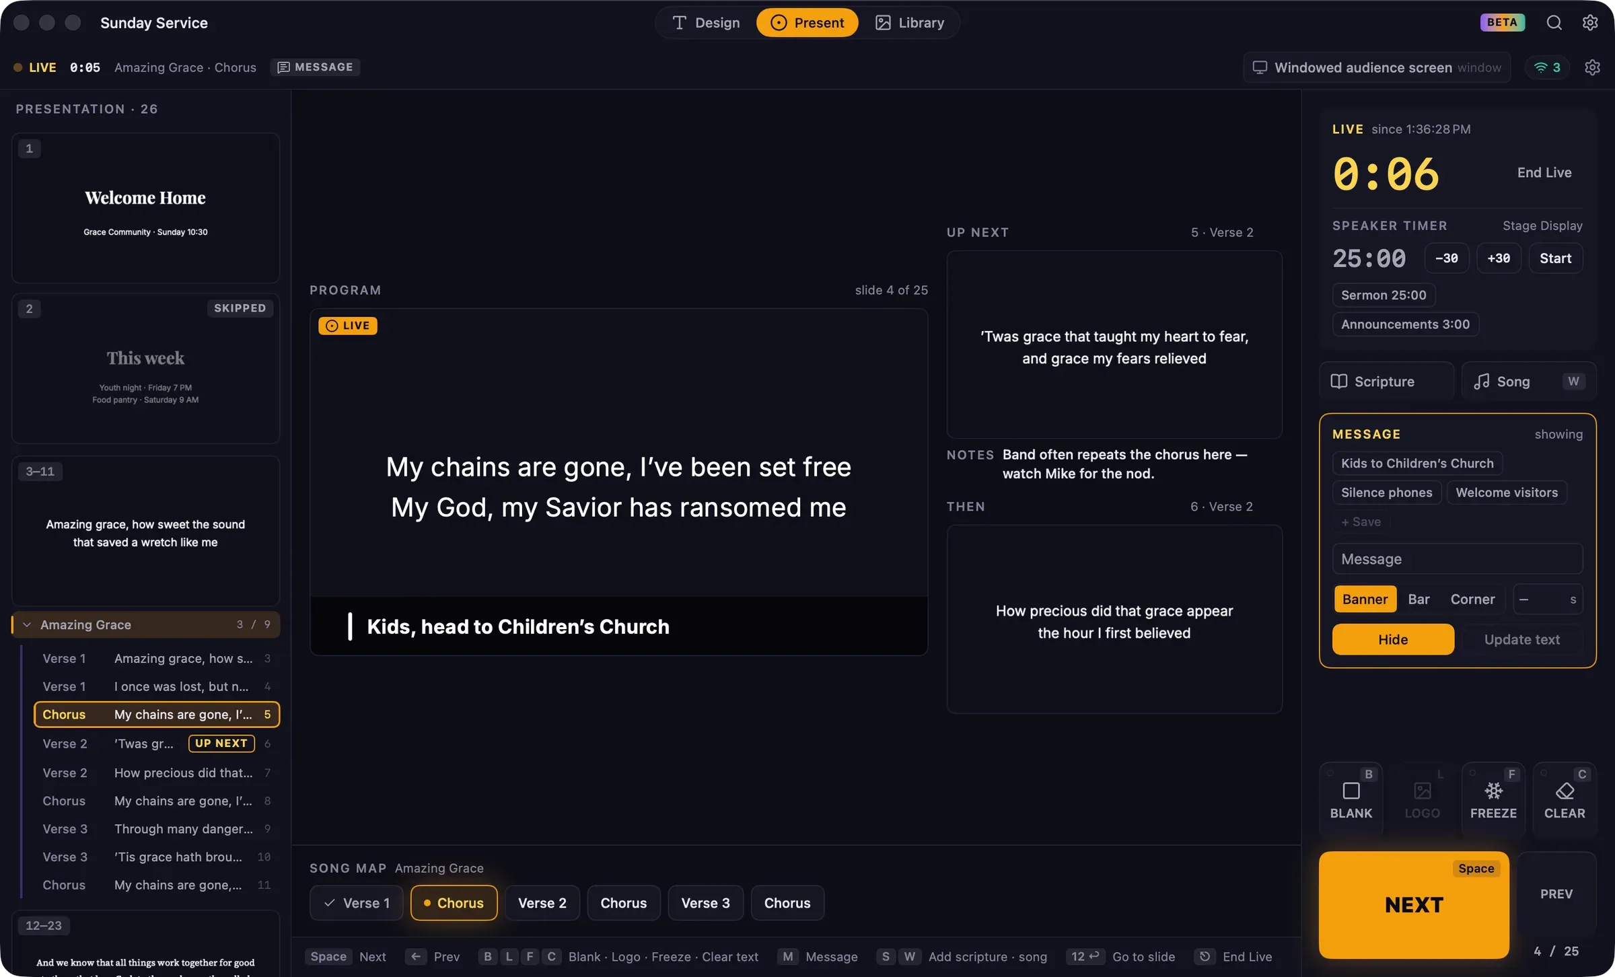Click the Message text input field
The height and width of the screenshot is (977, 1615).
pyautogui.click(x=1458, y=559)
